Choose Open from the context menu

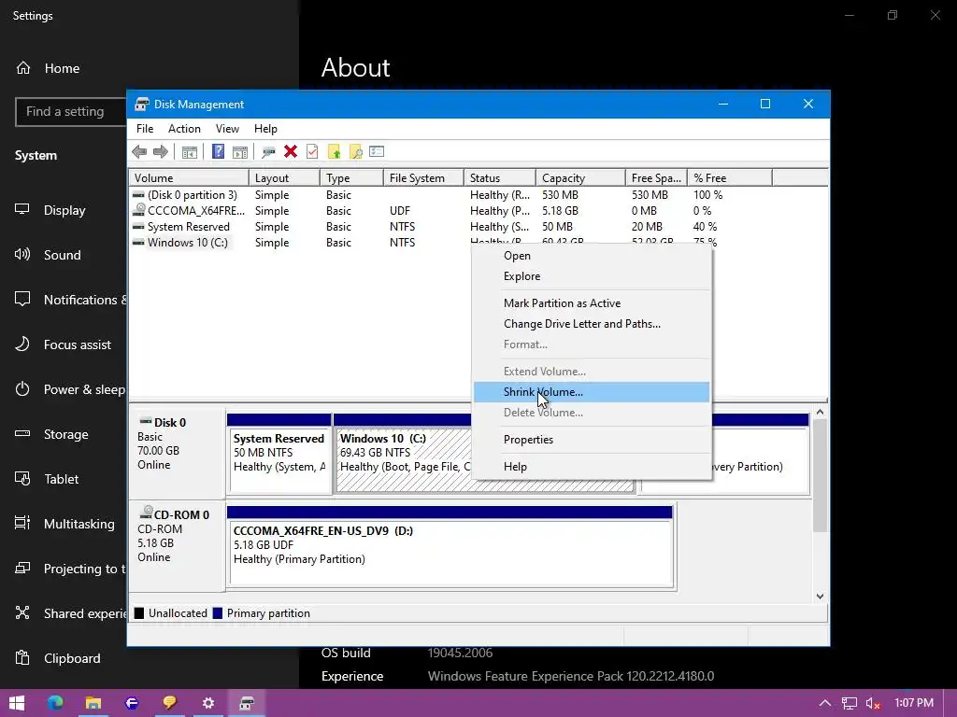[592, 256]
